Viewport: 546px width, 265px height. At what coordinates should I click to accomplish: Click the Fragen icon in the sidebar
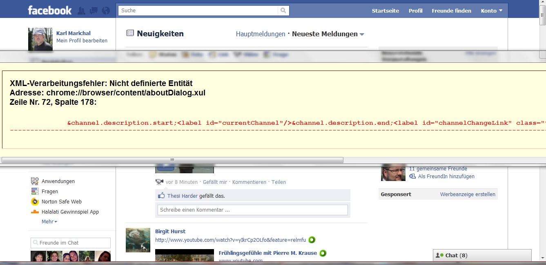tap(35, 191)
